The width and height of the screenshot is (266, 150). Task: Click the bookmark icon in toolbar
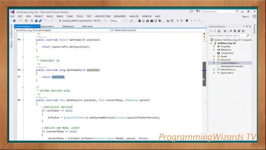(x=187, y=21)
